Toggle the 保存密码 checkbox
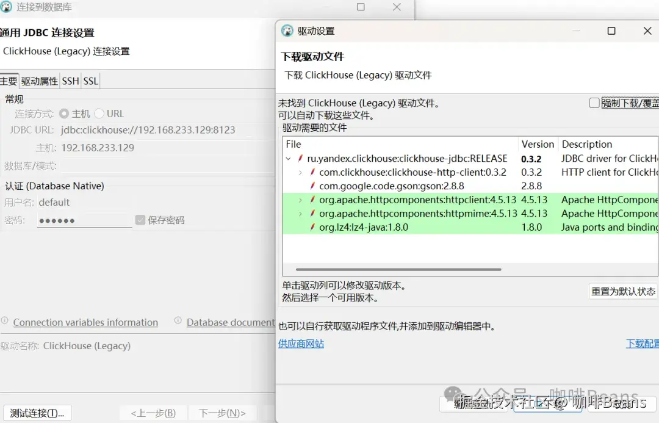The height and width of the screenshot is (423, 659). click(x=140, y=220)
